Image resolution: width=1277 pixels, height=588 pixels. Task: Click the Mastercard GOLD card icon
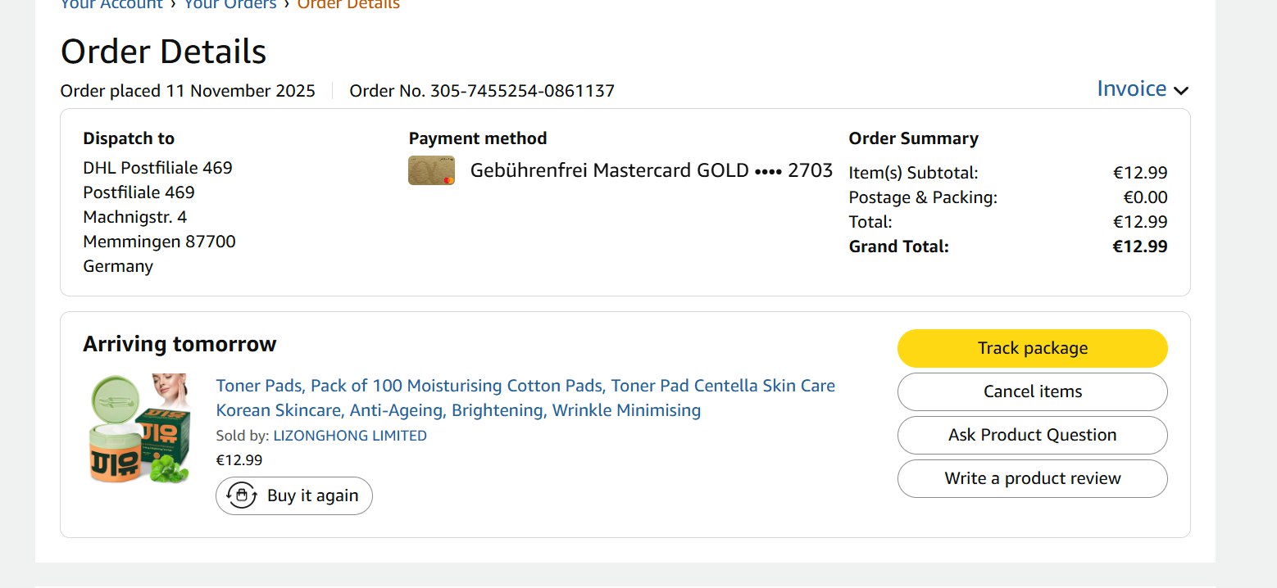pos(431,170)
